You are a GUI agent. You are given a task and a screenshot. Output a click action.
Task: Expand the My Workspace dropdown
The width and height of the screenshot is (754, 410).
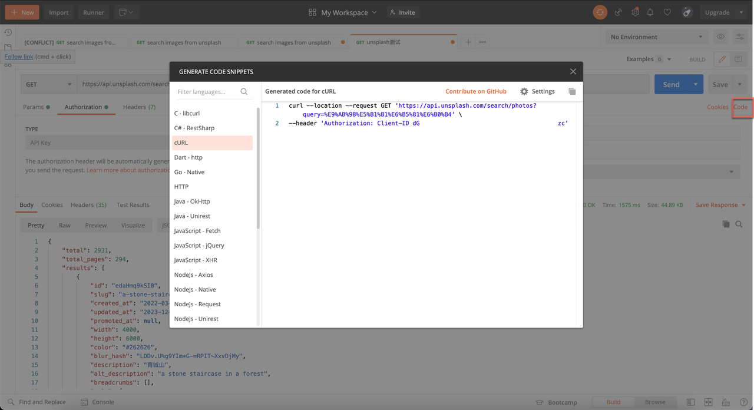click(342, 12)
